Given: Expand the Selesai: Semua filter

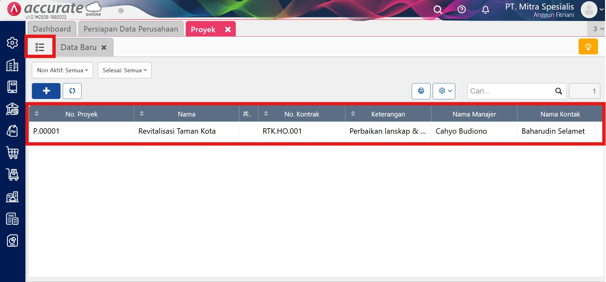Looking at the screenshot, I should click(x=125, y=70).
